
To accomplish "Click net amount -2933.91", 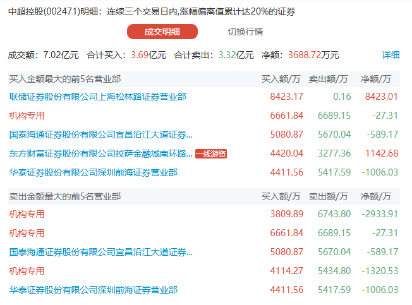I will [x=380, y=214].
